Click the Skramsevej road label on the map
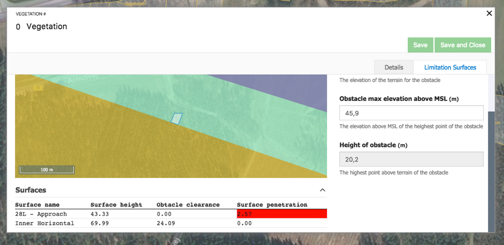The height and width of the screenshot is (245, 504). pyautogui.click(x=206, y=112)
